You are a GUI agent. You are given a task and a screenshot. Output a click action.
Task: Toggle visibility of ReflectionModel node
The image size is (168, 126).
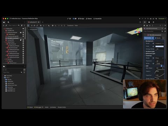23,33
